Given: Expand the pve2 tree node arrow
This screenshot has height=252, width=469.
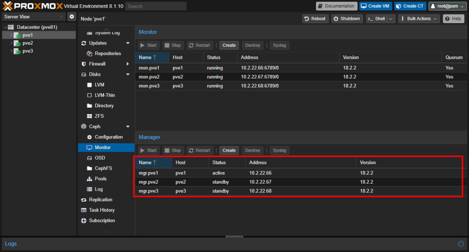Looking at the screenshot, I should 11,43.
